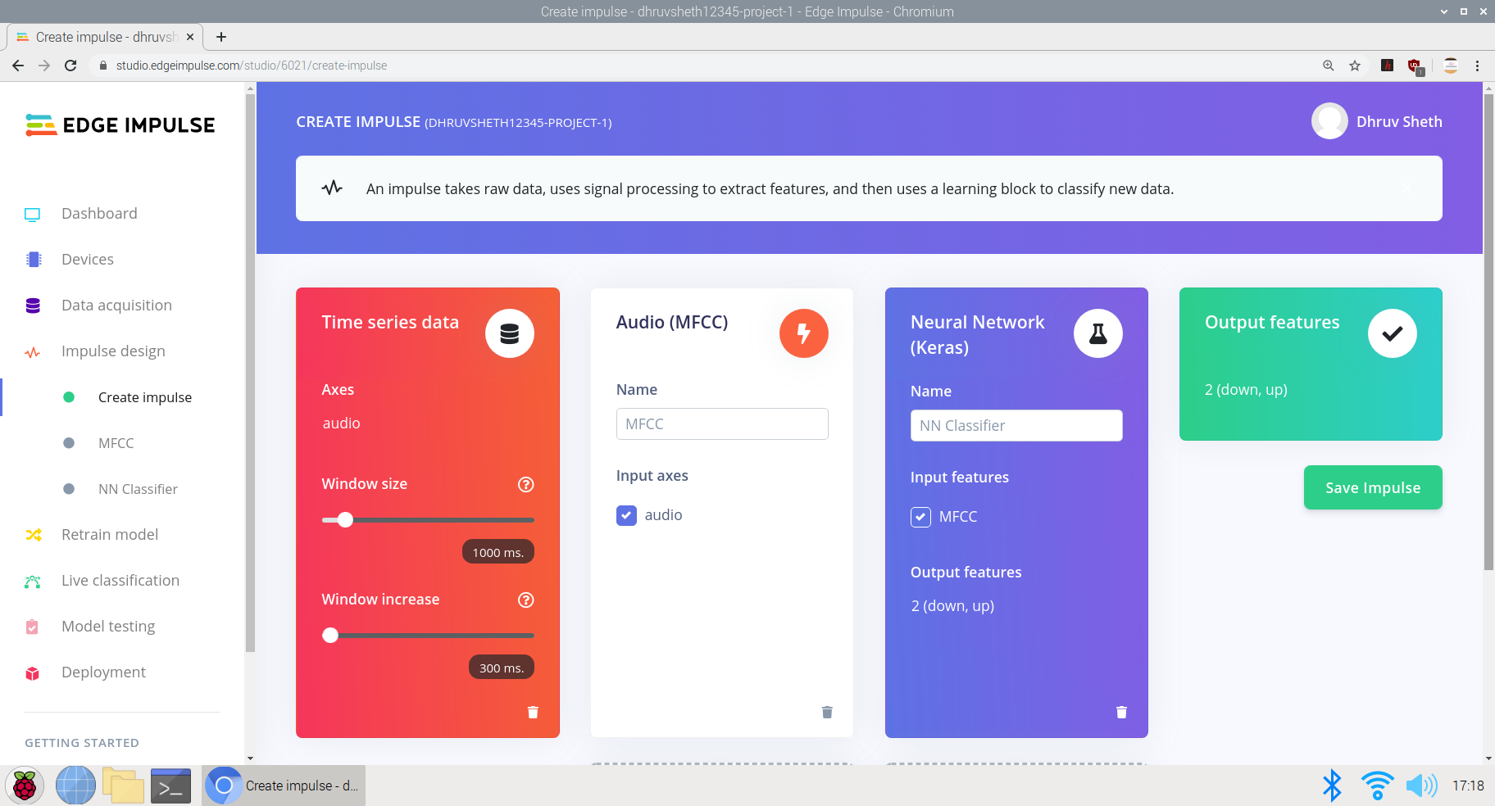Open Deployment using the cube icon

(33, 672)
